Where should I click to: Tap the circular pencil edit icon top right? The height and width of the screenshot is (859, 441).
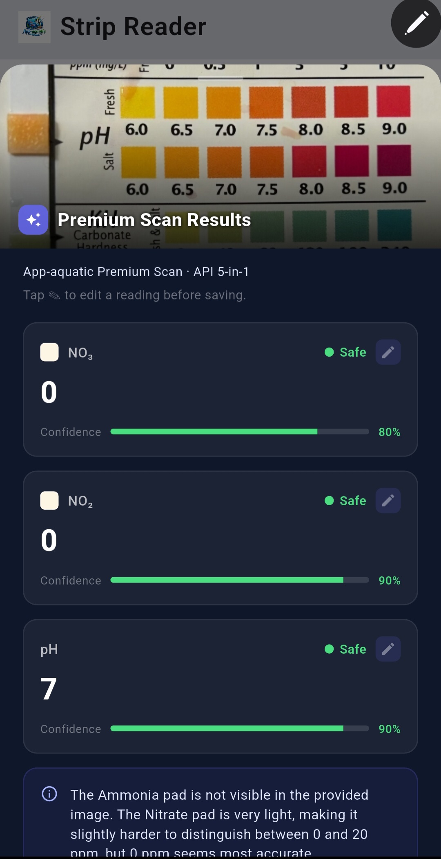point(415,23)
